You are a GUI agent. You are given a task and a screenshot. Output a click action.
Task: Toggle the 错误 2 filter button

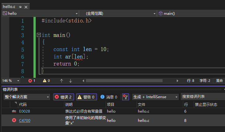pyautogui.click(x=64, y=97)
